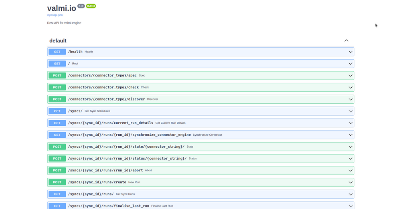Expand the Root endpoint chevron

tap(350, 64)
